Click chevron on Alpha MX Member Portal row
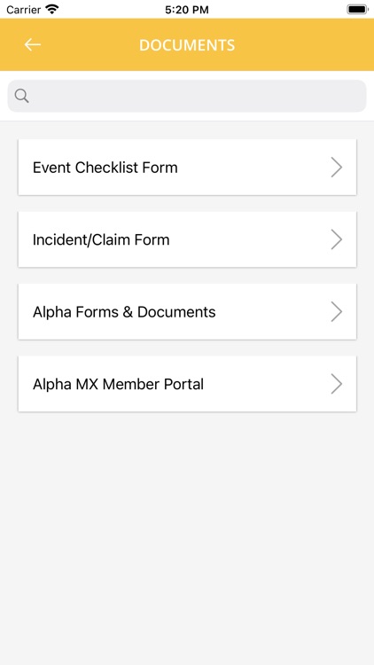 336,384
